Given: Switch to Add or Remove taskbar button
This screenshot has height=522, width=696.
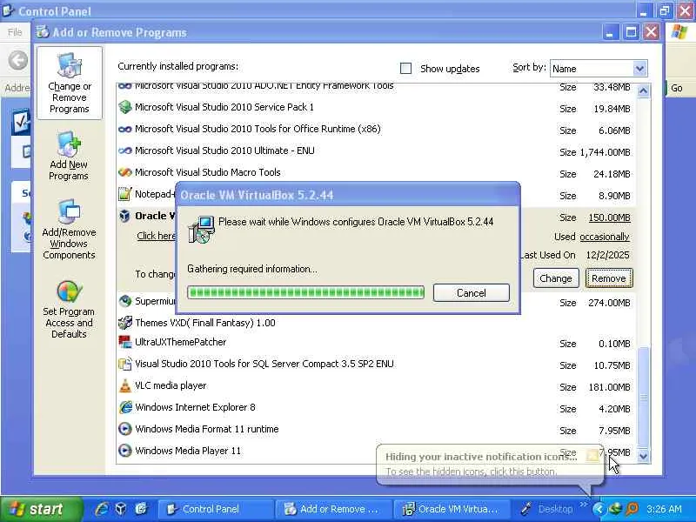Looking at the screenshot, I should (x=333, y=509).
